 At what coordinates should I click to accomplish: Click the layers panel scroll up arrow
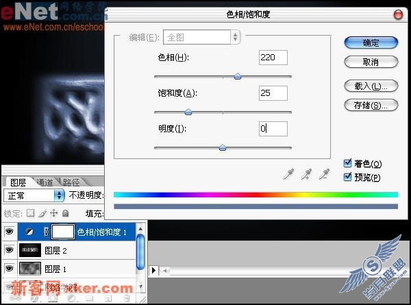tap(140, 229)
